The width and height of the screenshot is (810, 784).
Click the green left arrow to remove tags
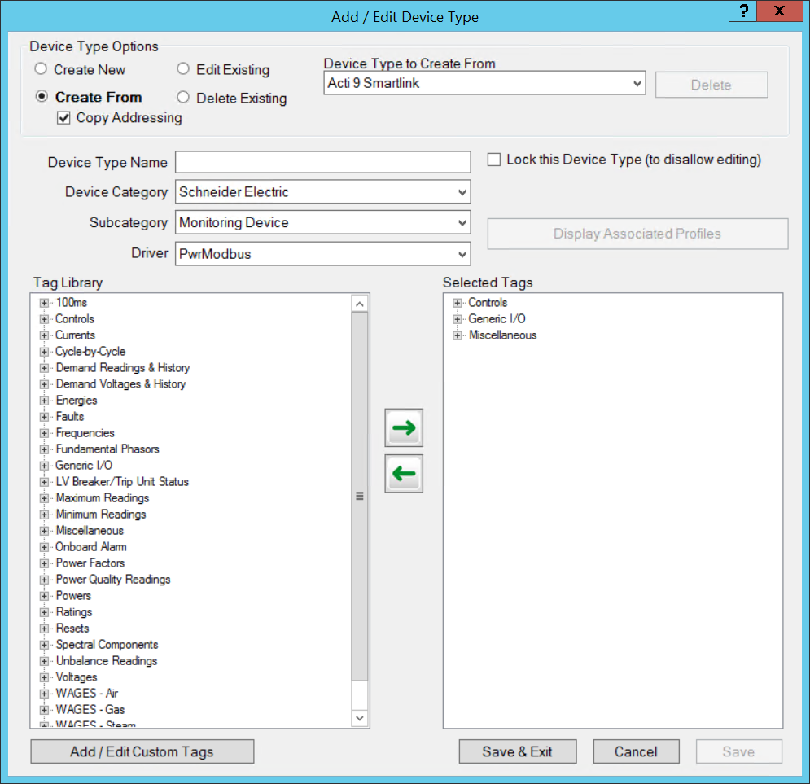(403, 473)
